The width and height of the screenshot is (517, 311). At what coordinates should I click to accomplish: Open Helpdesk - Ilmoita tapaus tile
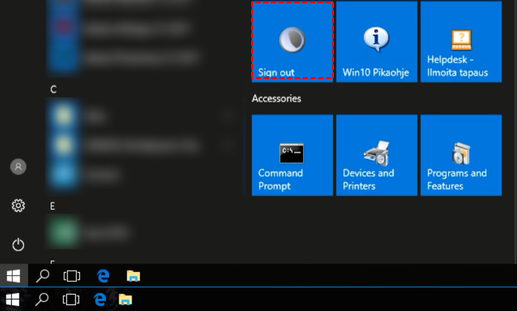tap(461, 41)
